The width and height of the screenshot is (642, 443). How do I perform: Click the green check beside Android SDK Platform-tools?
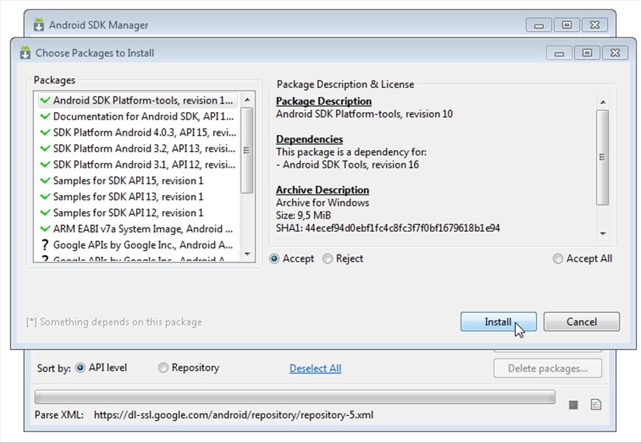[46, 100]
